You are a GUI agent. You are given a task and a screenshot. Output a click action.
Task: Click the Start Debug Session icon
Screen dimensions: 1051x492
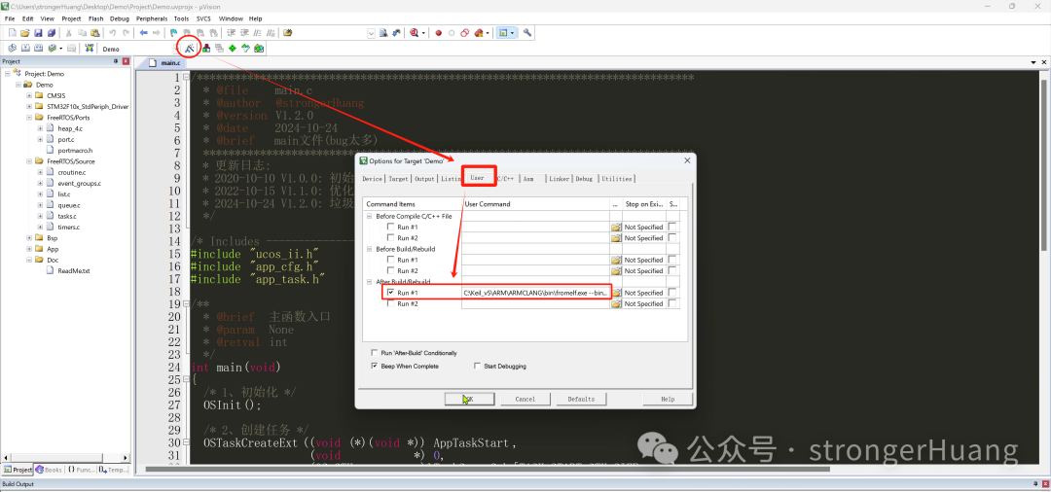[416, 32]
